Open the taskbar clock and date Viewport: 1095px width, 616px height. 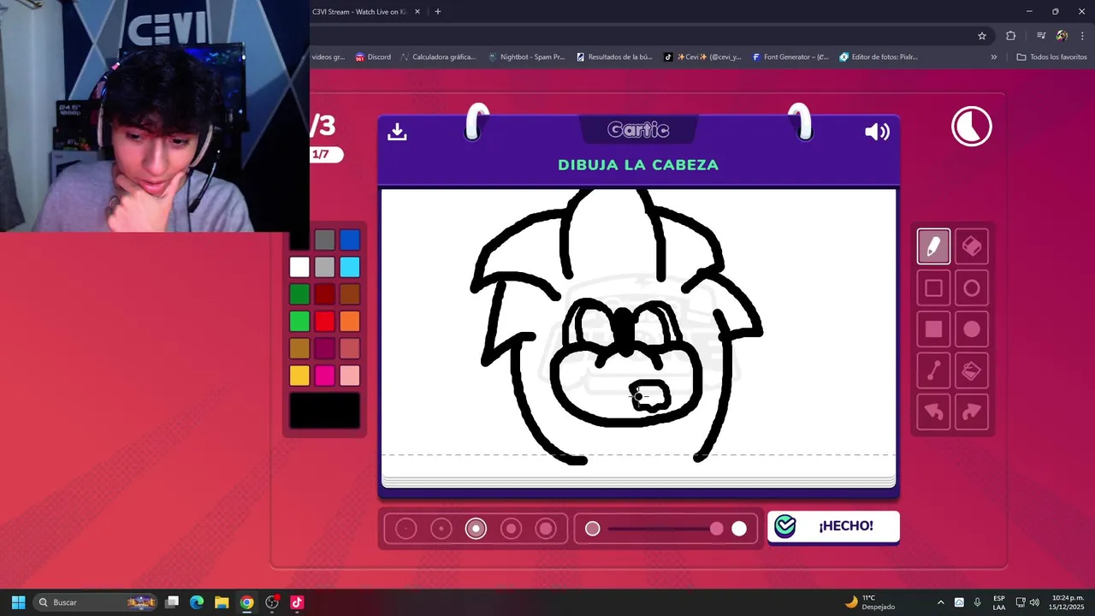point(1067,602)
